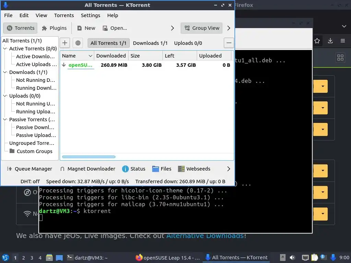The width and height of the screenshot is (351, 263).
Task: Open the Torrents menu
Action: click(x=64, y=15)
